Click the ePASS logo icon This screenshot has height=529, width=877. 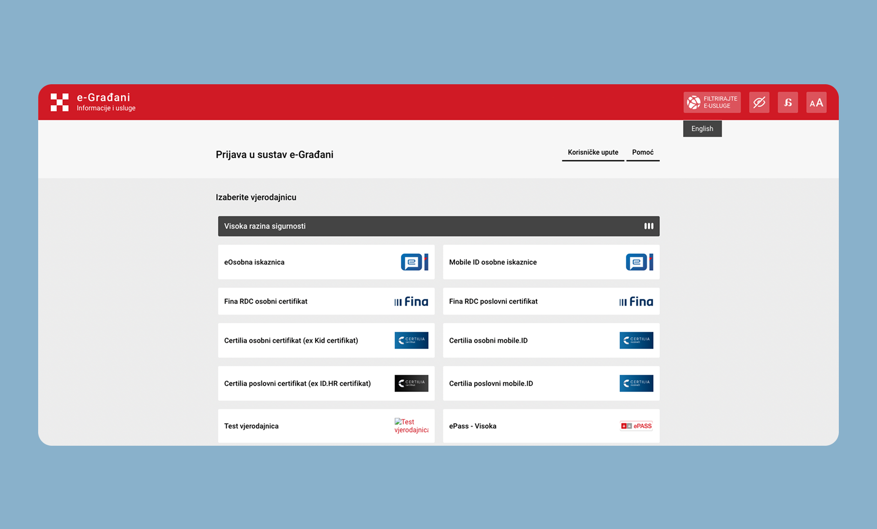(636, 426)
